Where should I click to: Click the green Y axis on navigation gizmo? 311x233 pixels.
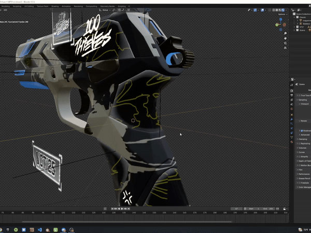(x=277, y=25)
